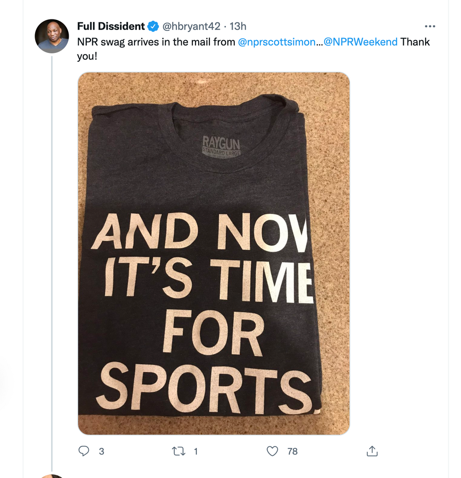Screen dimensions: 461x478
Task: Like the tweet with the heart icon
Action: (273, 451)
